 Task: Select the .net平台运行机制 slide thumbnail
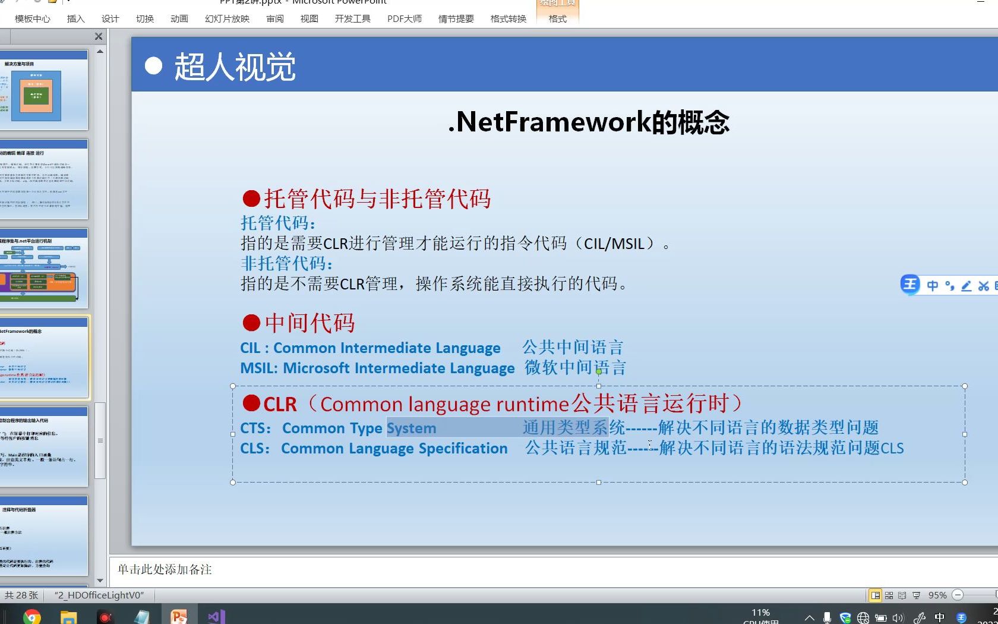(43, 269)
